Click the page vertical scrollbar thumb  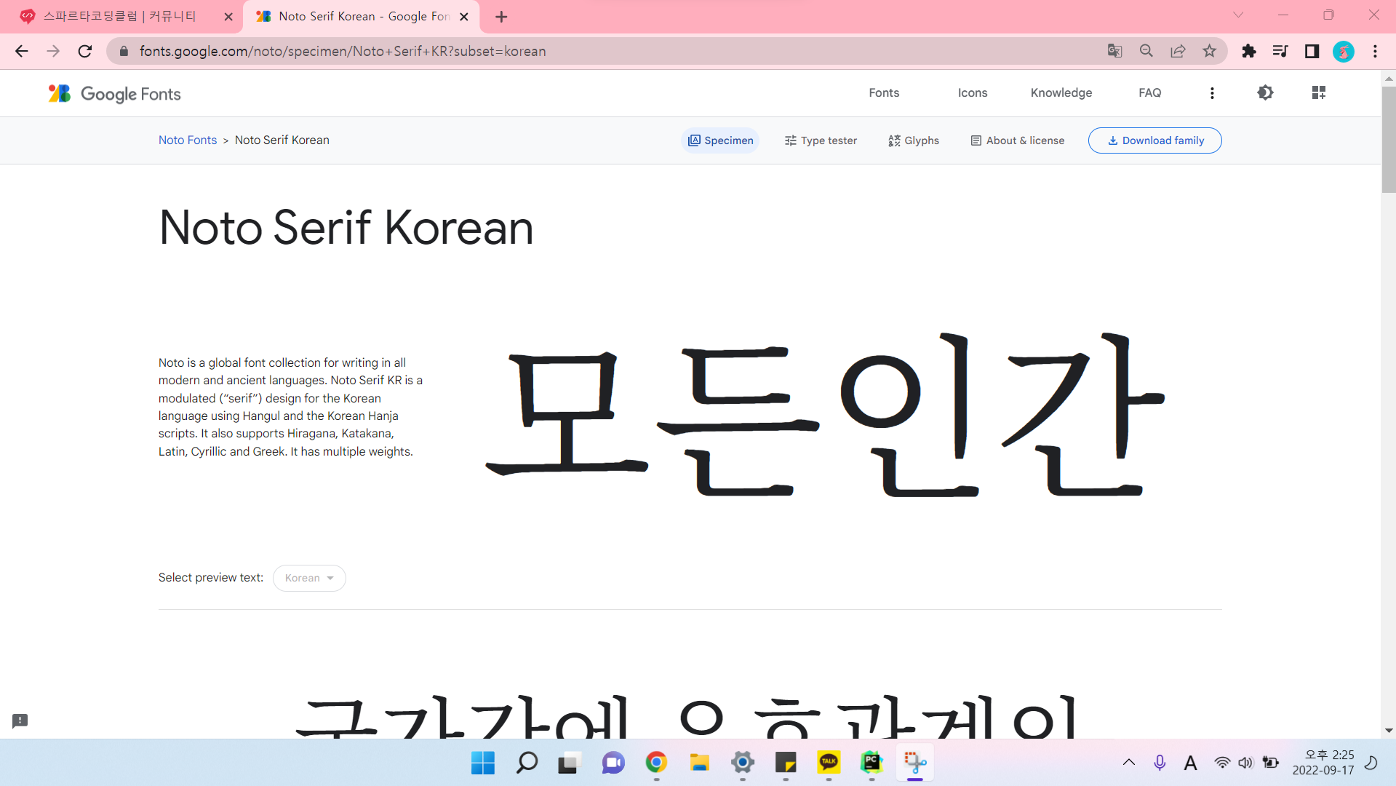(1388, 140)
